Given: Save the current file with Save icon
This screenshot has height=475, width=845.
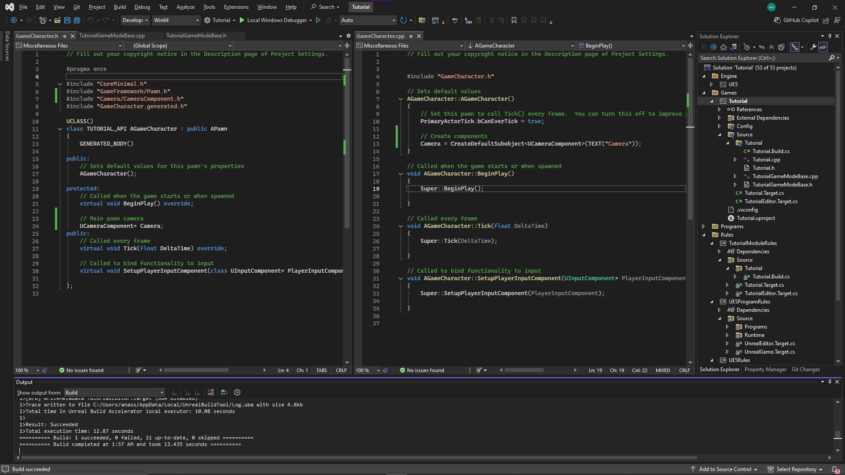Looking at the screenshot, I should pyautogui.click(x=67, y=20).
